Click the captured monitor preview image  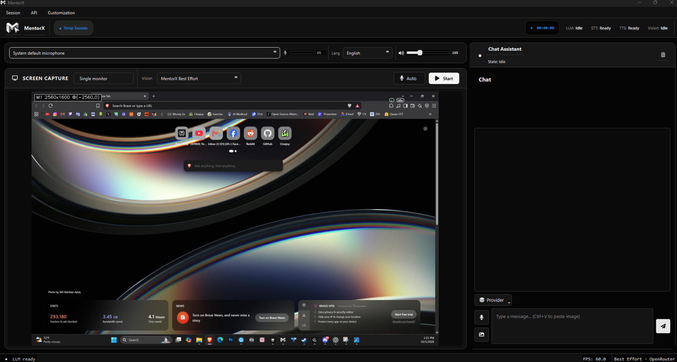click(x=235, y=219)
